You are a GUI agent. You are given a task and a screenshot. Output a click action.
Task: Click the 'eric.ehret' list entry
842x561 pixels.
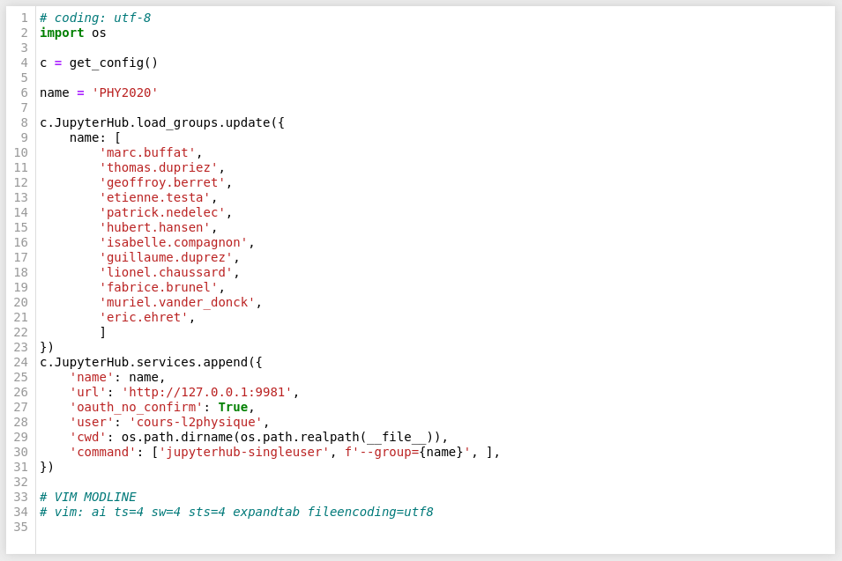[144, 317]
